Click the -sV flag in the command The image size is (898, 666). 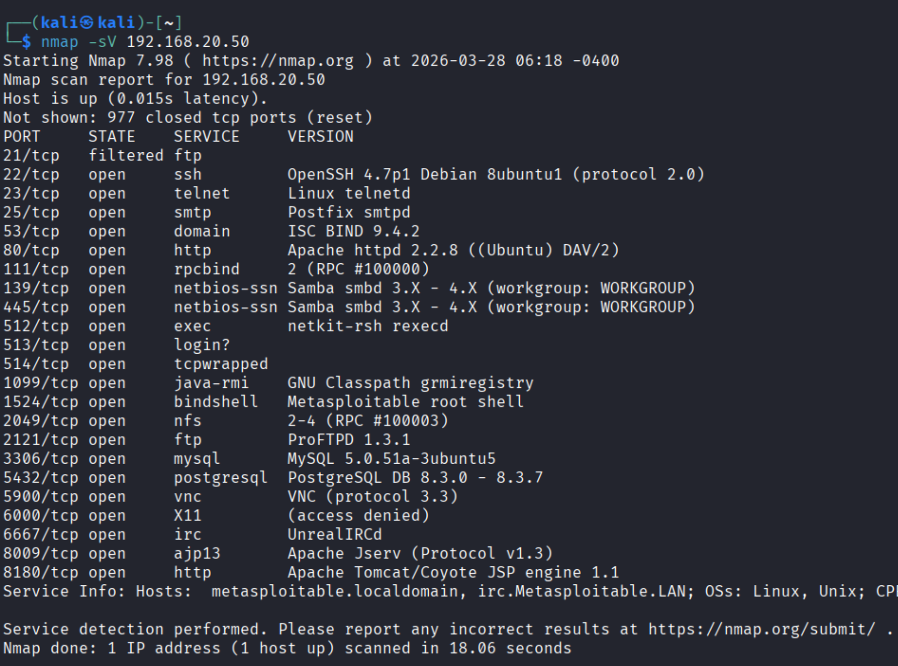pyautogui.click(x=102, y=42)
